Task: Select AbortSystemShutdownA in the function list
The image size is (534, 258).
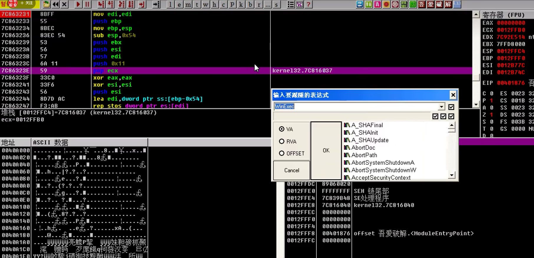Action: pos(379,163)
